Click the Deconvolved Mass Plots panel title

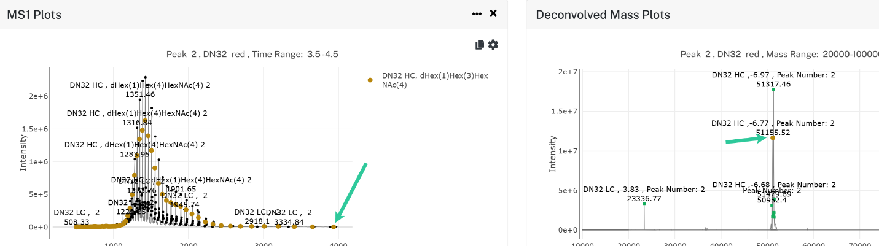603,14
